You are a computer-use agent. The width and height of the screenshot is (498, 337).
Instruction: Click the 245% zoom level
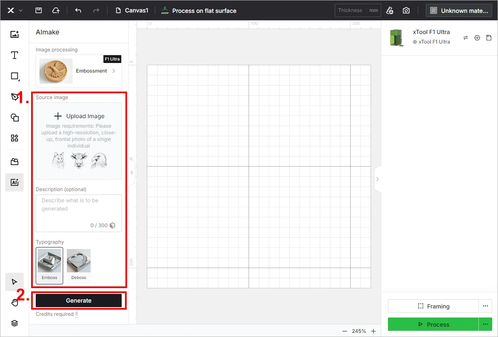tap(359, 331)
